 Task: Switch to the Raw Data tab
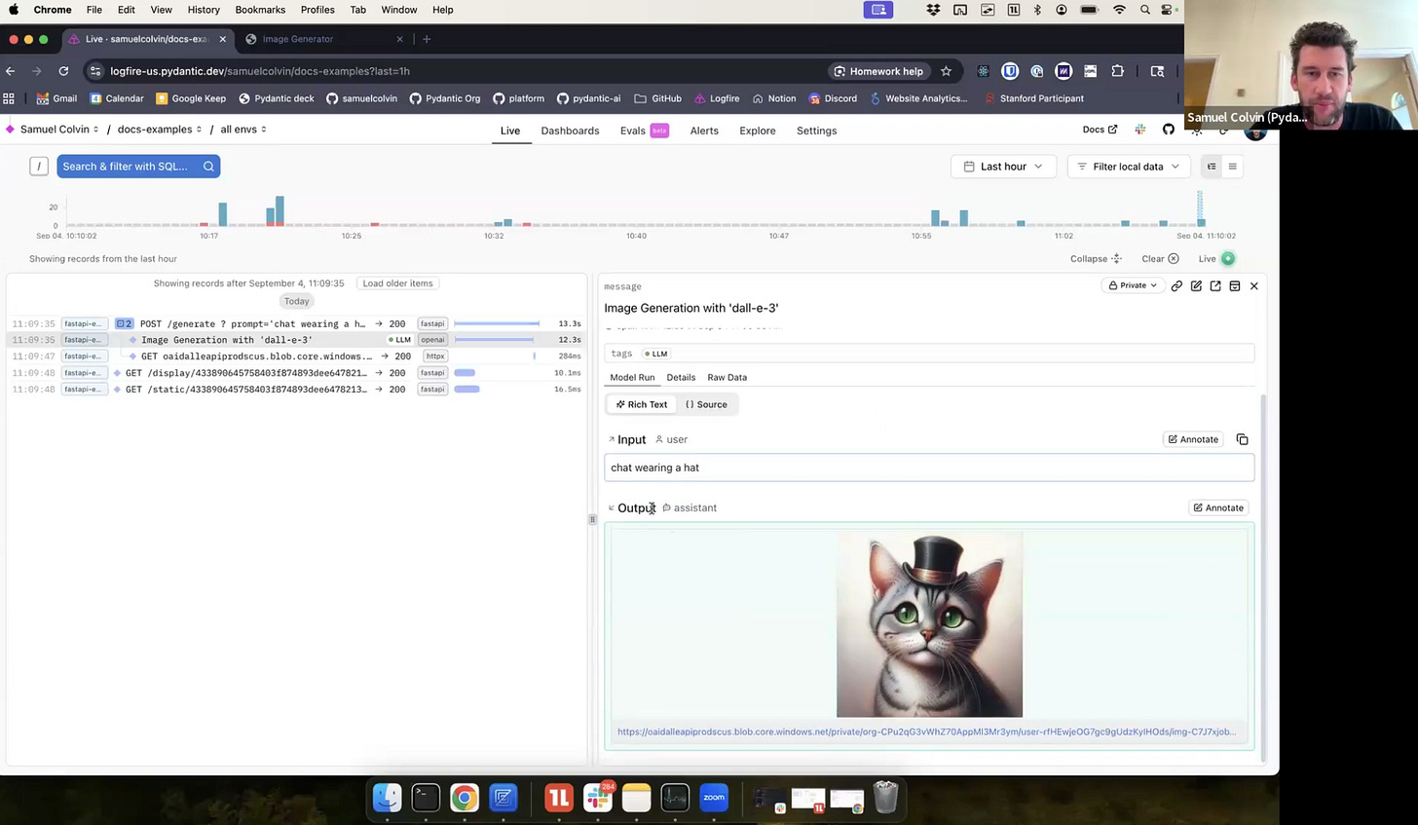[x=727, y=377]
